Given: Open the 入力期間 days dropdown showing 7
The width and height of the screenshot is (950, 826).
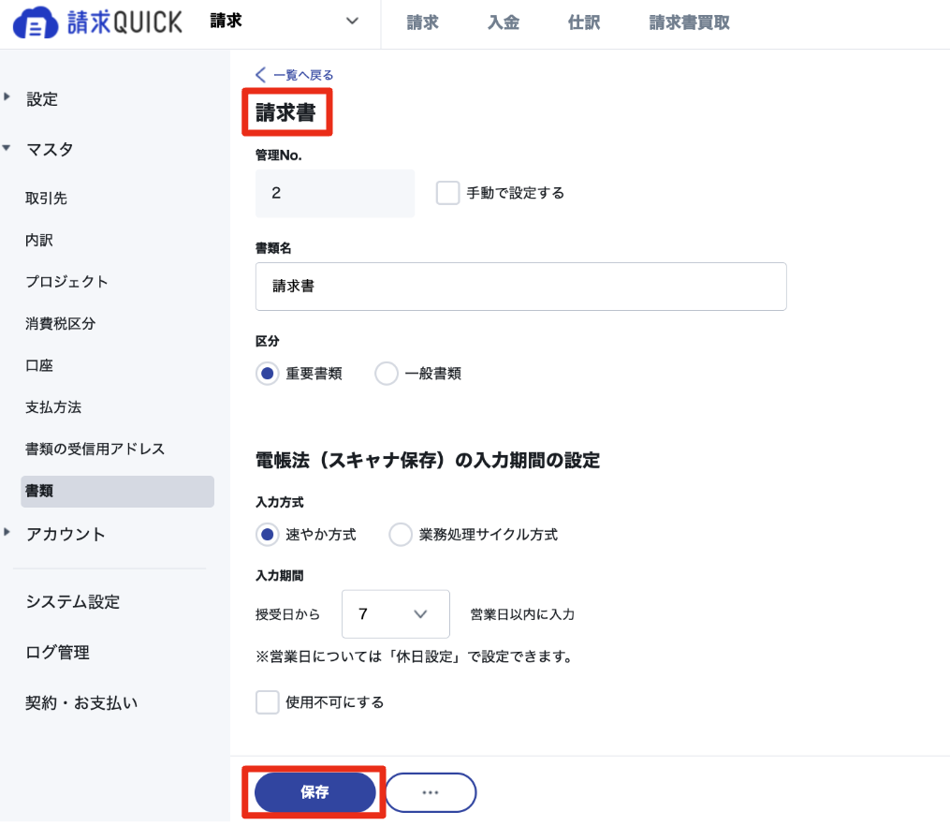Looking at the screenshot, I should pos(396,614).
